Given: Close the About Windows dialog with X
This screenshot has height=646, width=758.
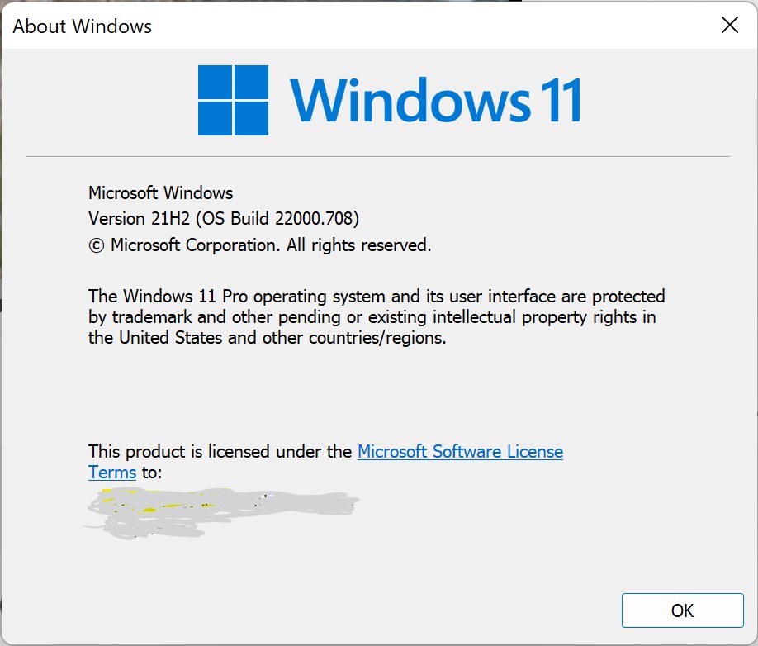Looking at the screenshot, I should [729, 25].
